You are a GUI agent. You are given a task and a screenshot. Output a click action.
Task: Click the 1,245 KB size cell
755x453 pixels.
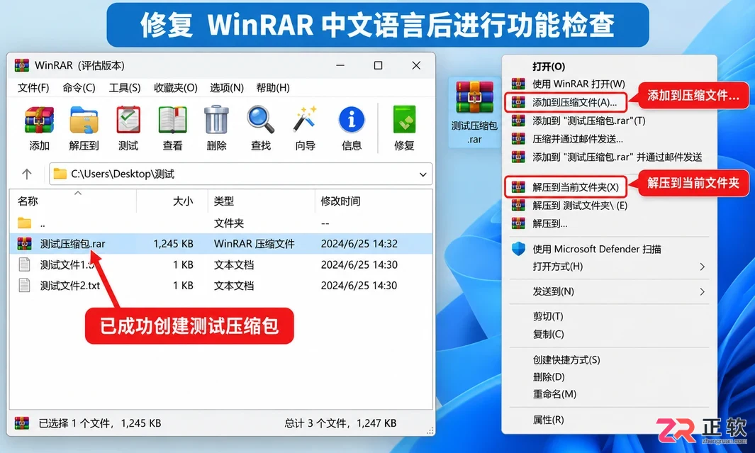(x=174, y=244)
